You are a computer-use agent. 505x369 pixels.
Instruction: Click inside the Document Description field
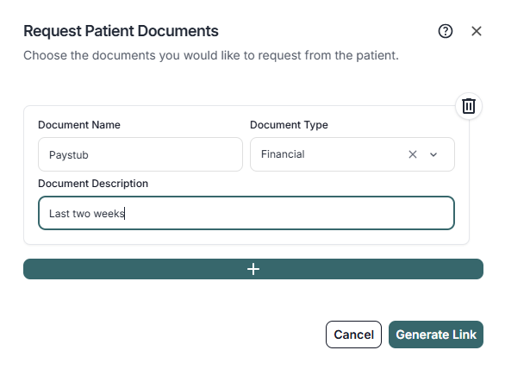click(x=246, y=213)
